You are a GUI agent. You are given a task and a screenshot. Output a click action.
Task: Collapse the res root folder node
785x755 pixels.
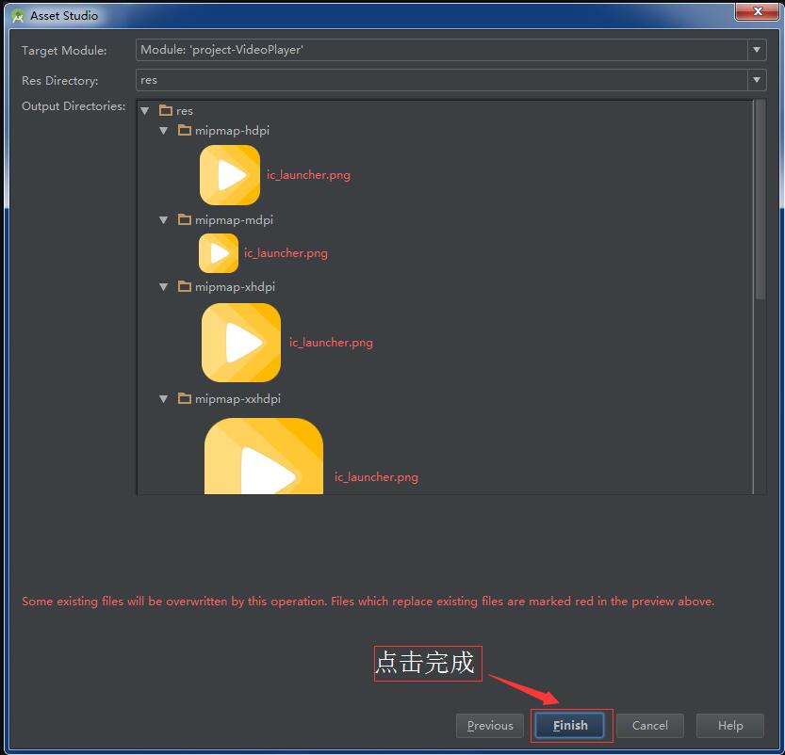click(145, 111)
